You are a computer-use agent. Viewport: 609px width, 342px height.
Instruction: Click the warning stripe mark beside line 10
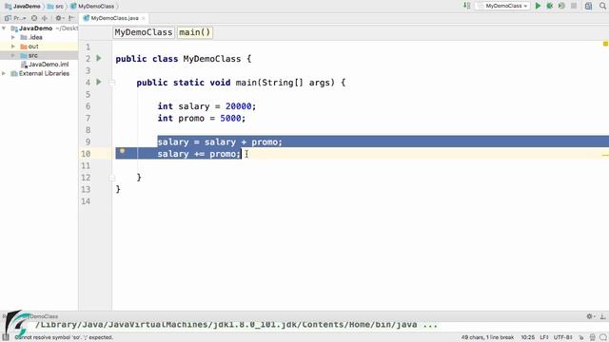[605, 155]
